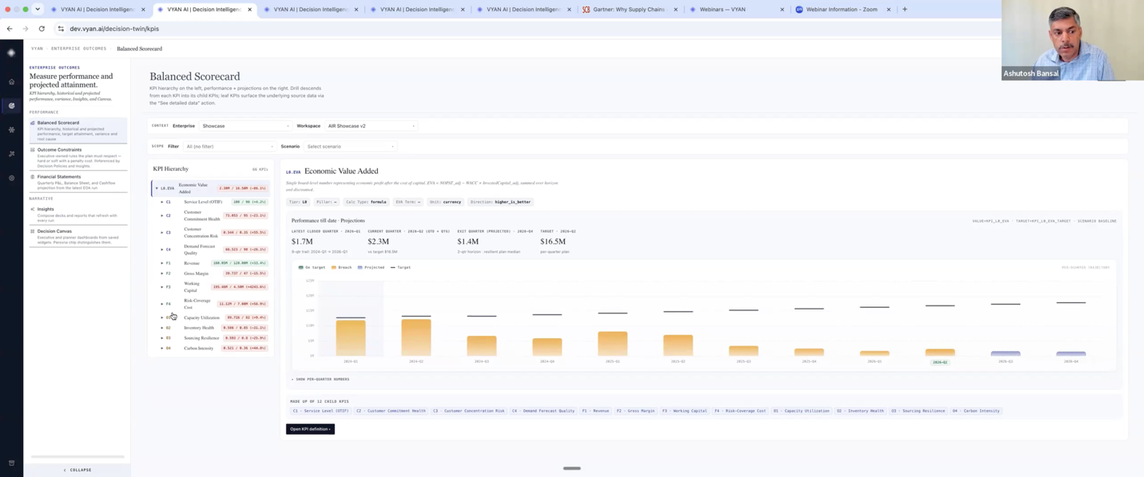Collapse the left navigation panel
The width and height of the screenshot is (1144, 477).
tap(77, 470)
